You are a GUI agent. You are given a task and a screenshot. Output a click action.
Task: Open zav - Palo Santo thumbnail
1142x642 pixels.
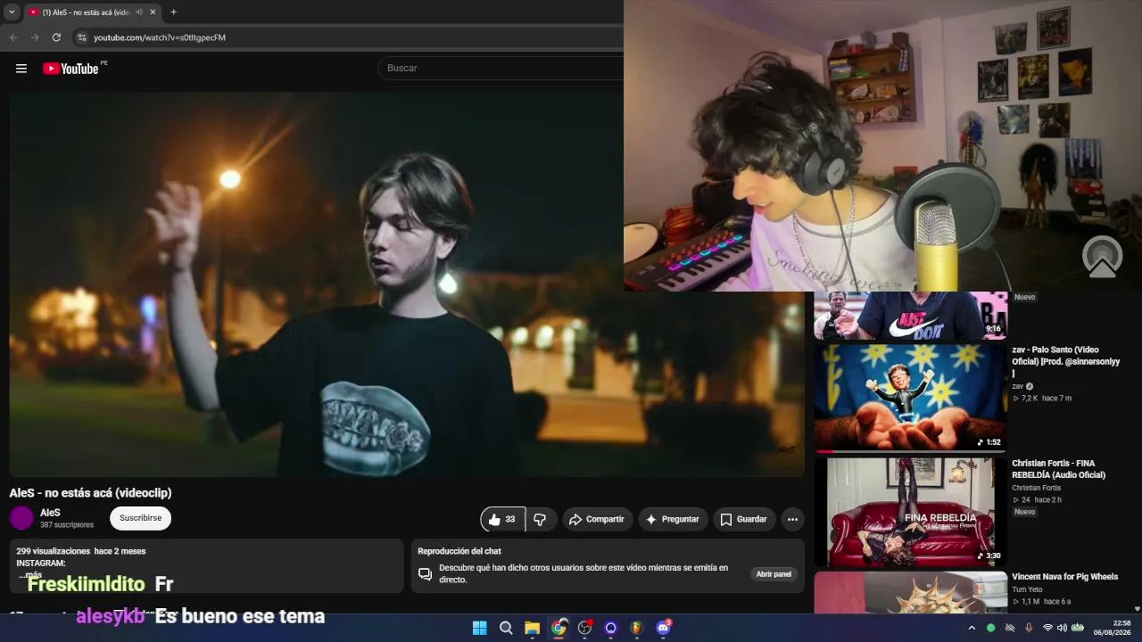point(910,399)
